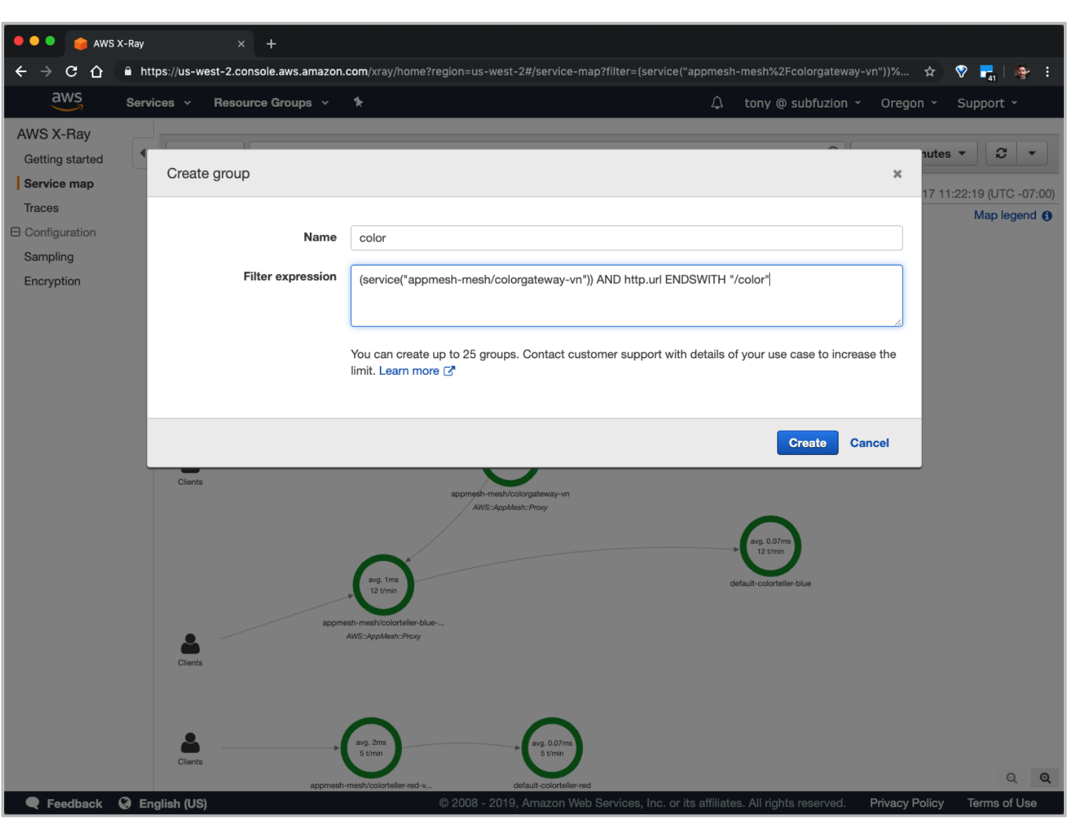Open the Support dropdown menu

tap(987, 103)
